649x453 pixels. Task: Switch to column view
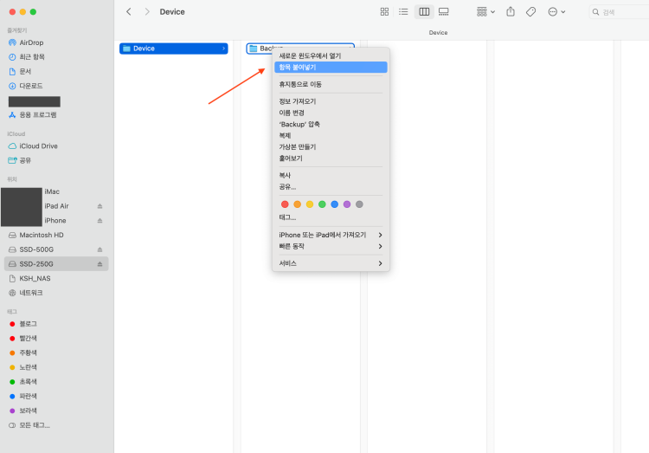point(424,11)
